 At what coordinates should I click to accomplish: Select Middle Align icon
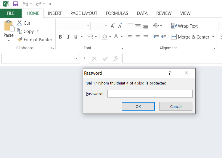(138, 26)
